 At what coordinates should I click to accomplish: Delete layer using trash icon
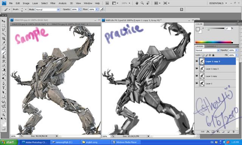(x=233, y=132)
